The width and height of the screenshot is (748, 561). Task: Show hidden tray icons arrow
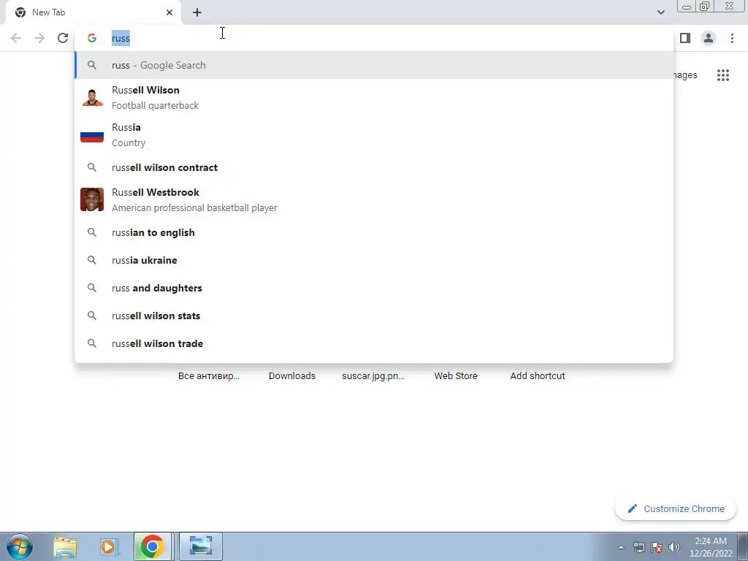coord(621,547)
